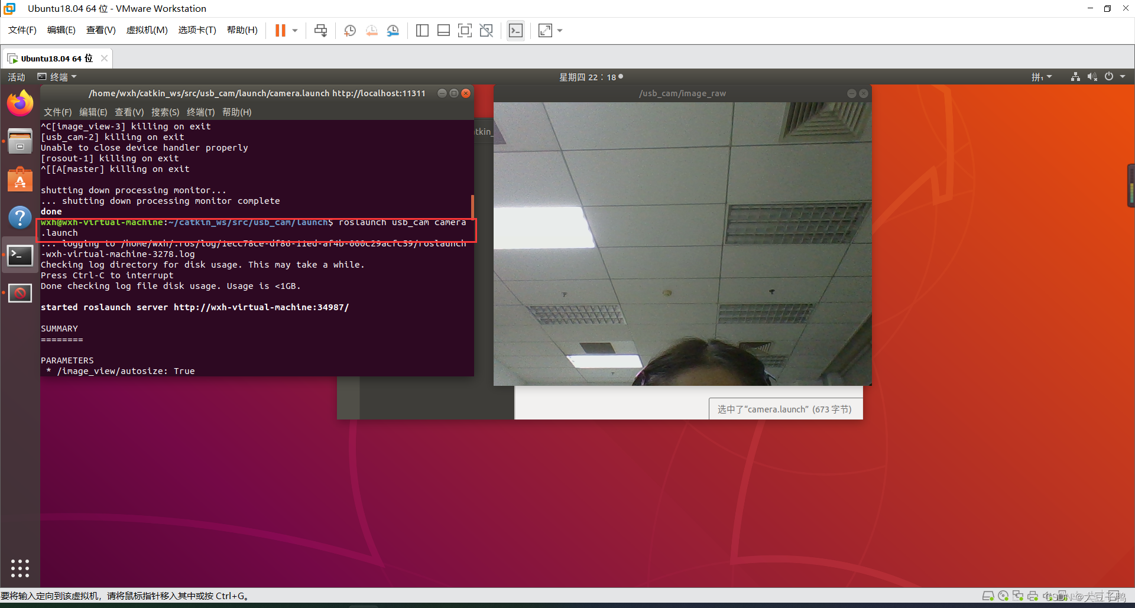Click the VMware side handle on right edge
1135x608 pixels.
click(1131, 186)
